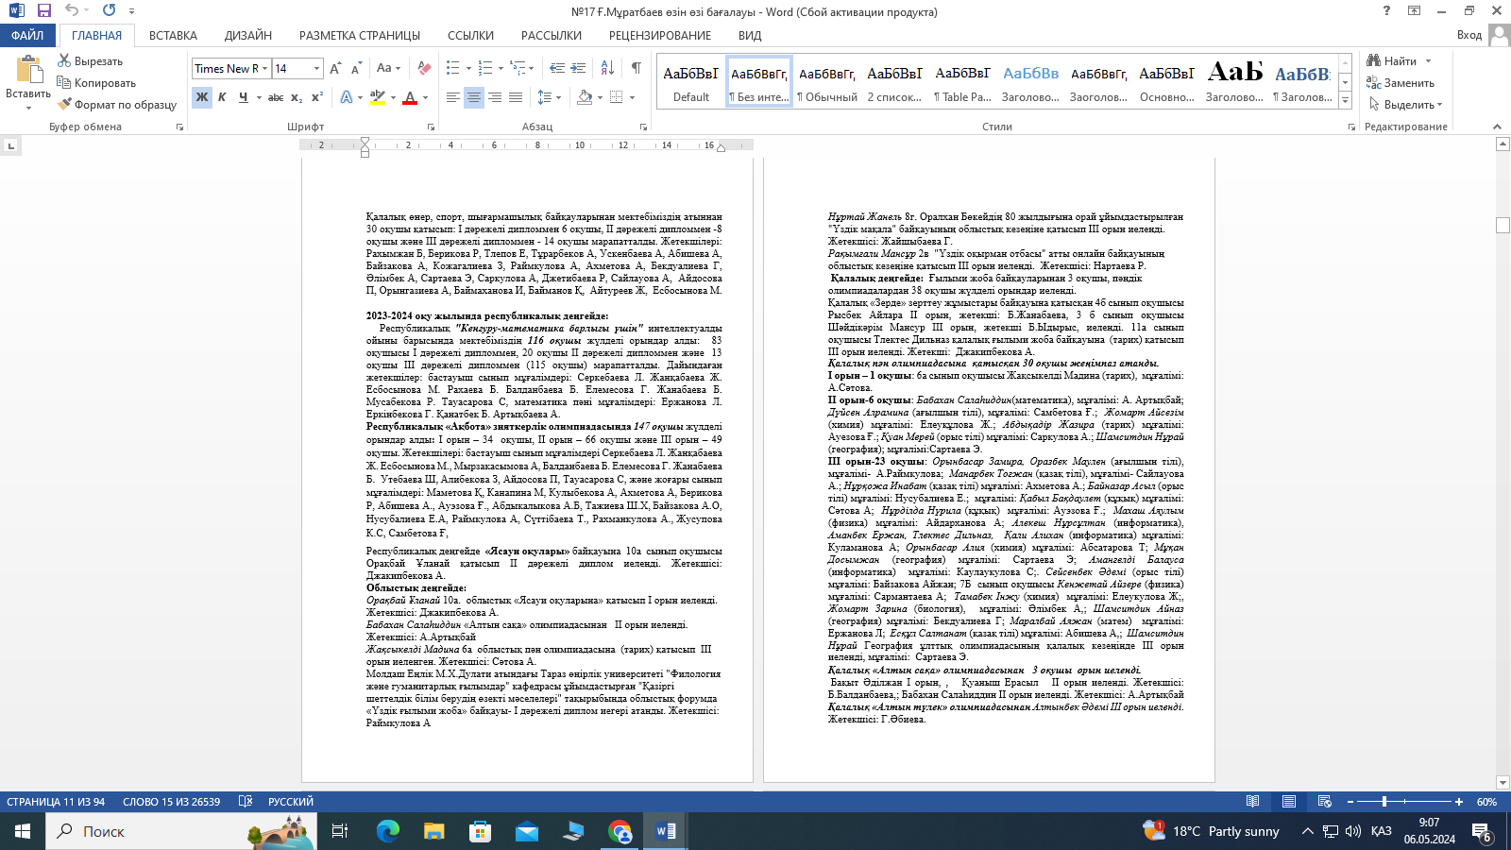
Task: Click sort A-Z icon
Action: click(x=607, y=69)
